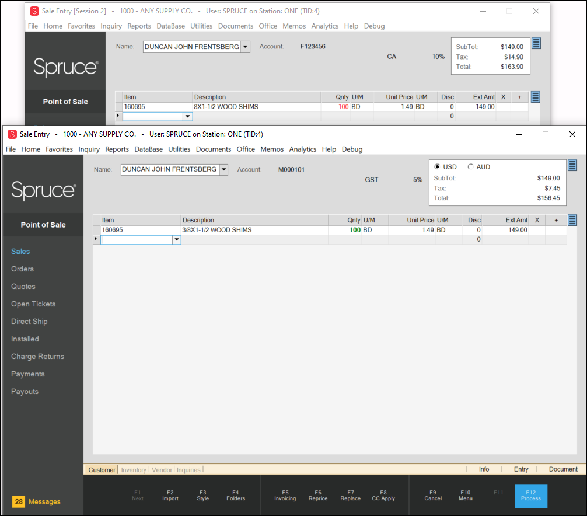Open Debug menu in front window

click(352, 149)
